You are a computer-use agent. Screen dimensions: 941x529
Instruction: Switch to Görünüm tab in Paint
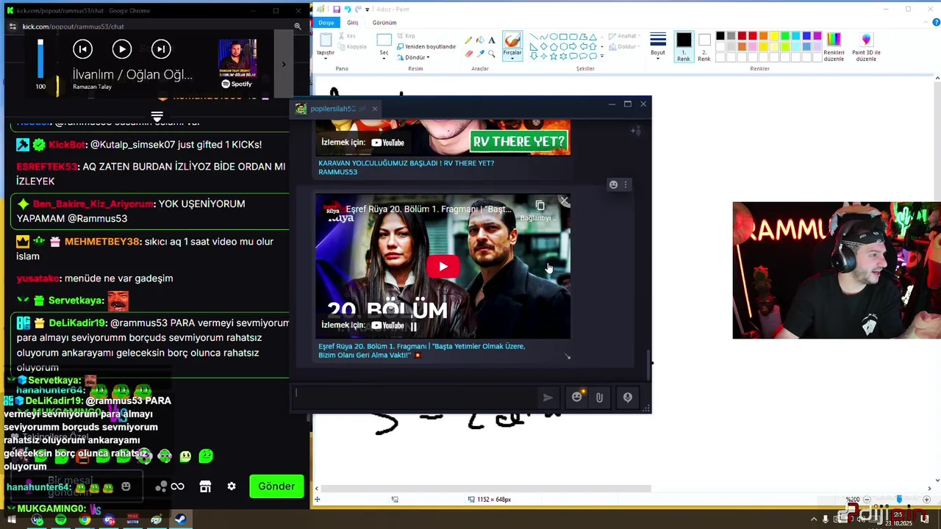(x=384, y=23)
